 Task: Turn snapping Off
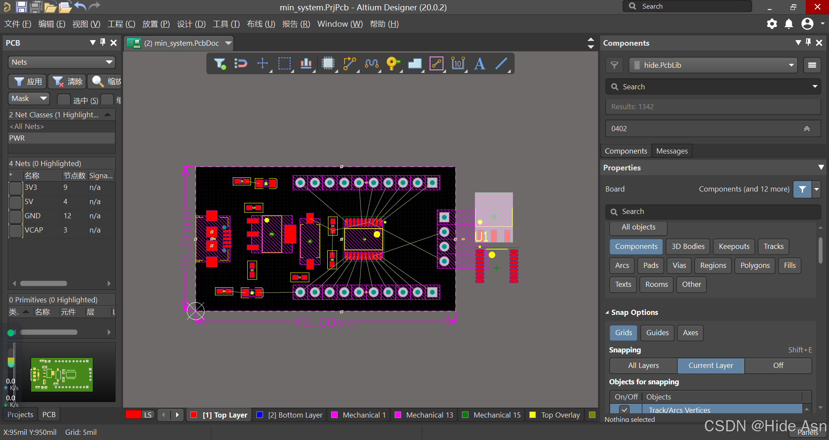[778, 365]
